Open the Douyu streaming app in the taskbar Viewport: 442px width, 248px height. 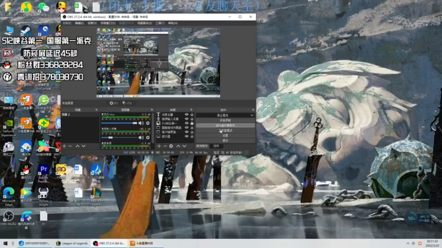pyautogui.click(x=145, y=244)
